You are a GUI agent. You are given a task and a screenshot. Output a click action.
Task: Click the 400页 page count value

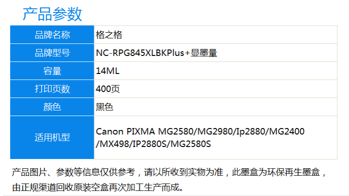point(108,89)
